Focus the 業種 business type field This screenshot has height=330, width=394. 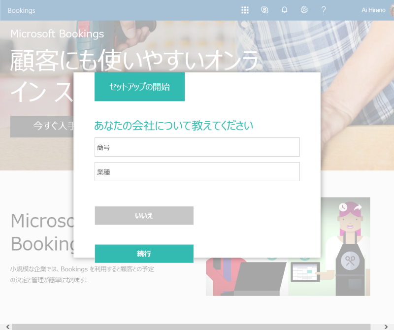point(197,172)
